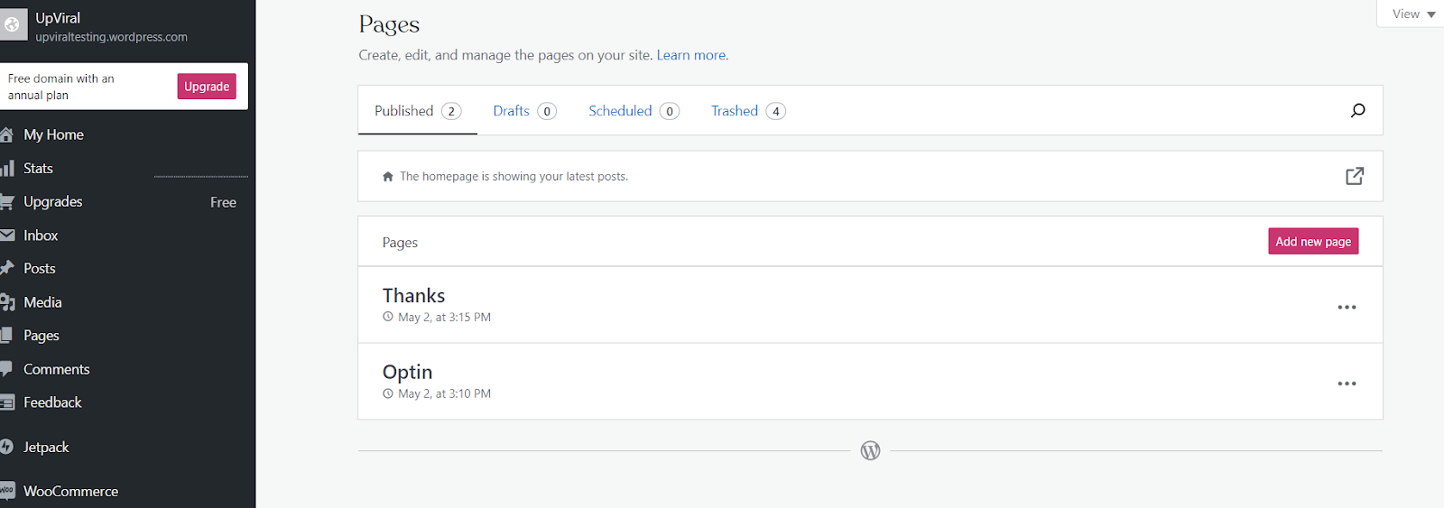Click 'May 2, at 3:15 PM' timestamp
Screen dimensions: 1444x508
pyautogui.click(x=444, y=318)
